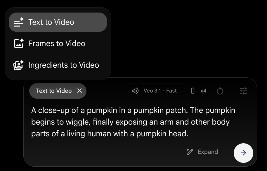The height and width of the screenshot is (171, 267).
Task: Open the settings sliders icon
Action: click(243, 91)
